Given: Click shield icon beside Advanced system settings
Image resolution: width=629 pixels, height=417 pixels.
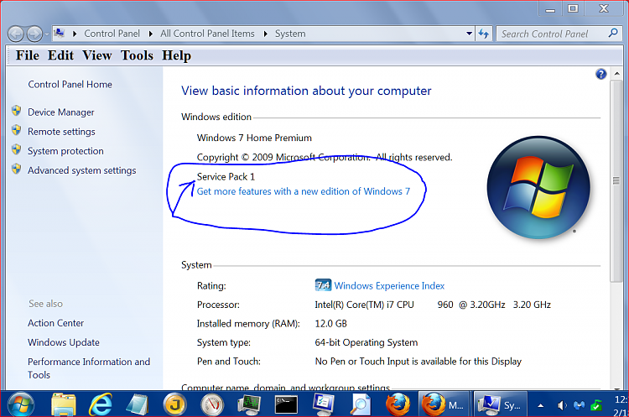Looking at the screenshot, I should point(17,169).
